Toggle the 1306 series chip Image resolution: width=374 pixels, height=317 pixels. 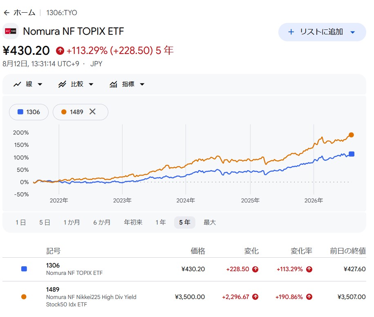[29, 112]
